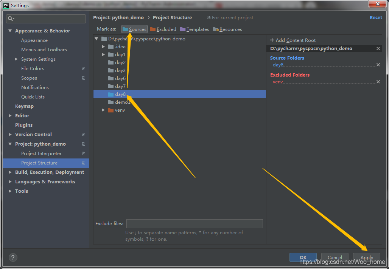Expand the Editor settings section
The width and height of the screenshot is (389, 269).
[x=10, y=115]
